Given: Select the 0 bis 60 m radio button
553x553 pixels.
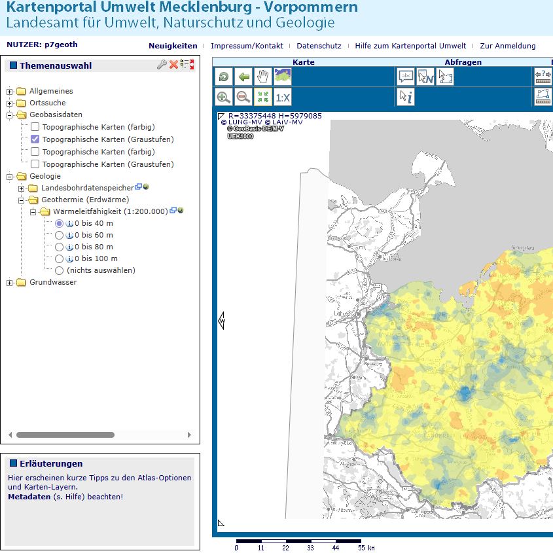Looking at the screenshot, I should (59, 235).
